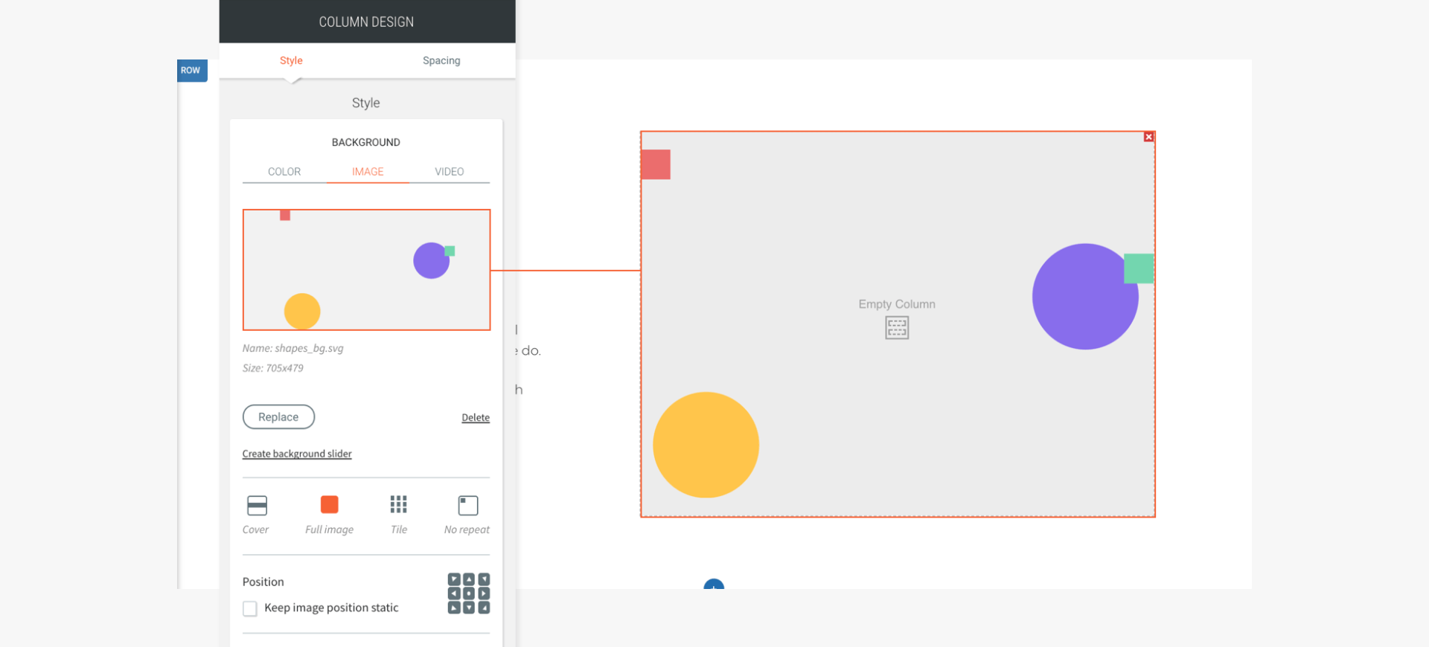Open the Style tab
Viewport: 1429px width, 647px height.
291,60
